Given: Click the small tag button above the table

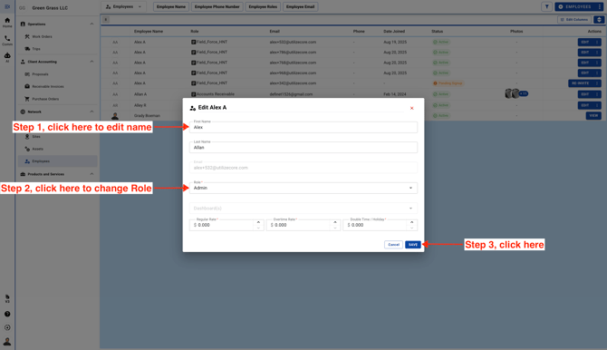Looking at the screenshot, I should pos(106,19).
